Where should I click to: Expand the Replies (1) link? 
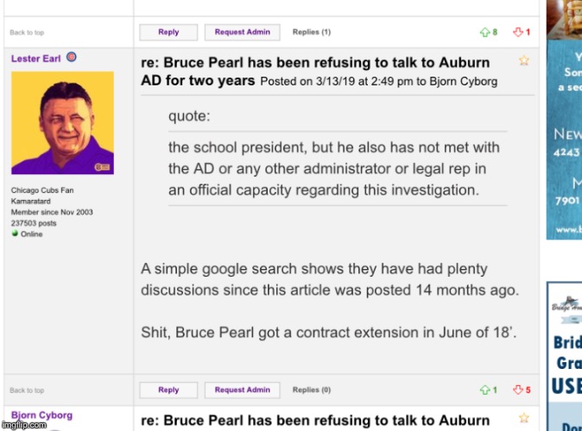pos(312,33)
